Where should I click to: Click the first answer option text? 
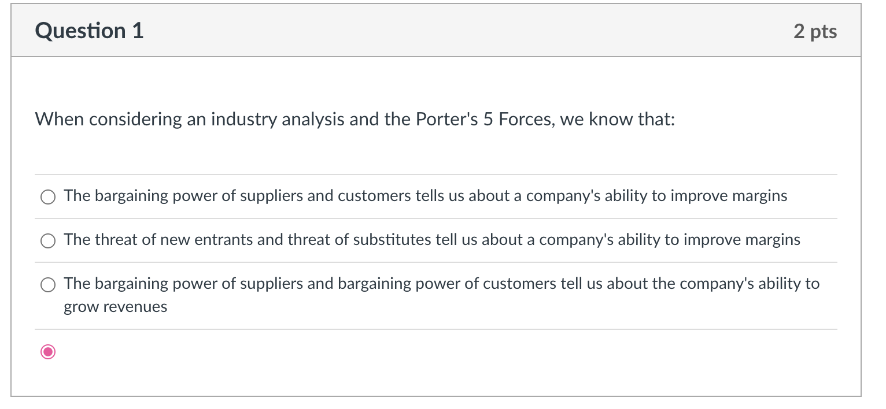tap(426, 196)
